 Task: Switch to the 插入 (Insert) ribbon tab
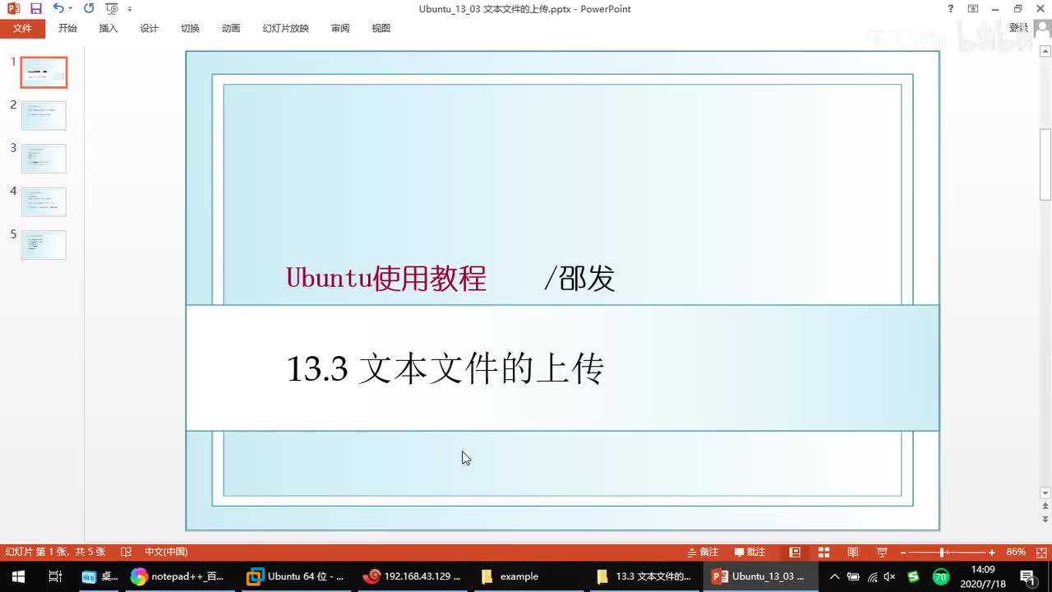pos(108,28)
